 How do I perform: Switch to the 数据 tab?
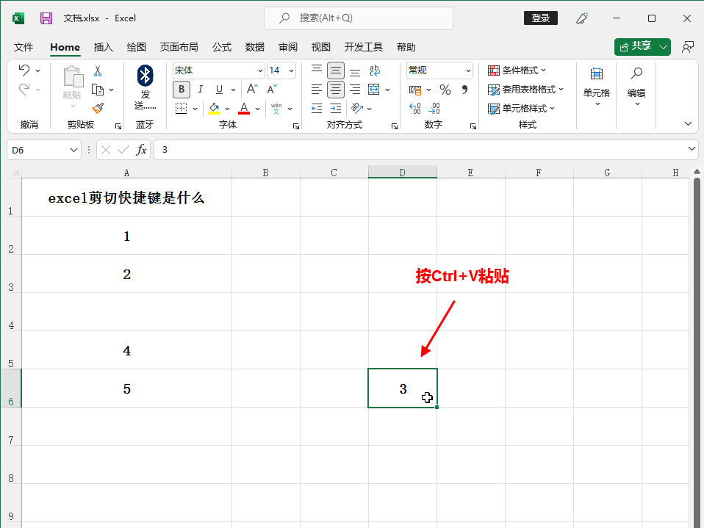point(254,47)
